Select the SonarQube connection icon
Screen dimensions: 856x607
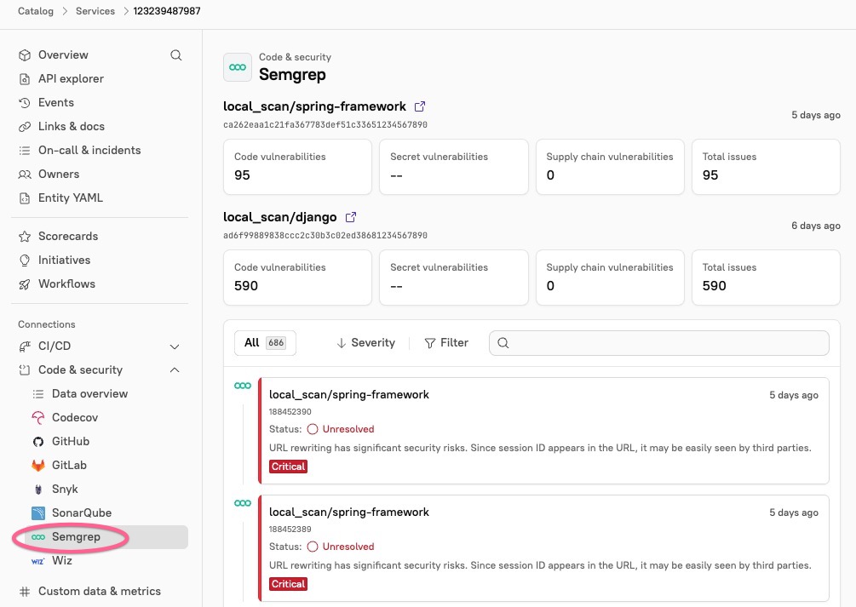tap(39, 513)
